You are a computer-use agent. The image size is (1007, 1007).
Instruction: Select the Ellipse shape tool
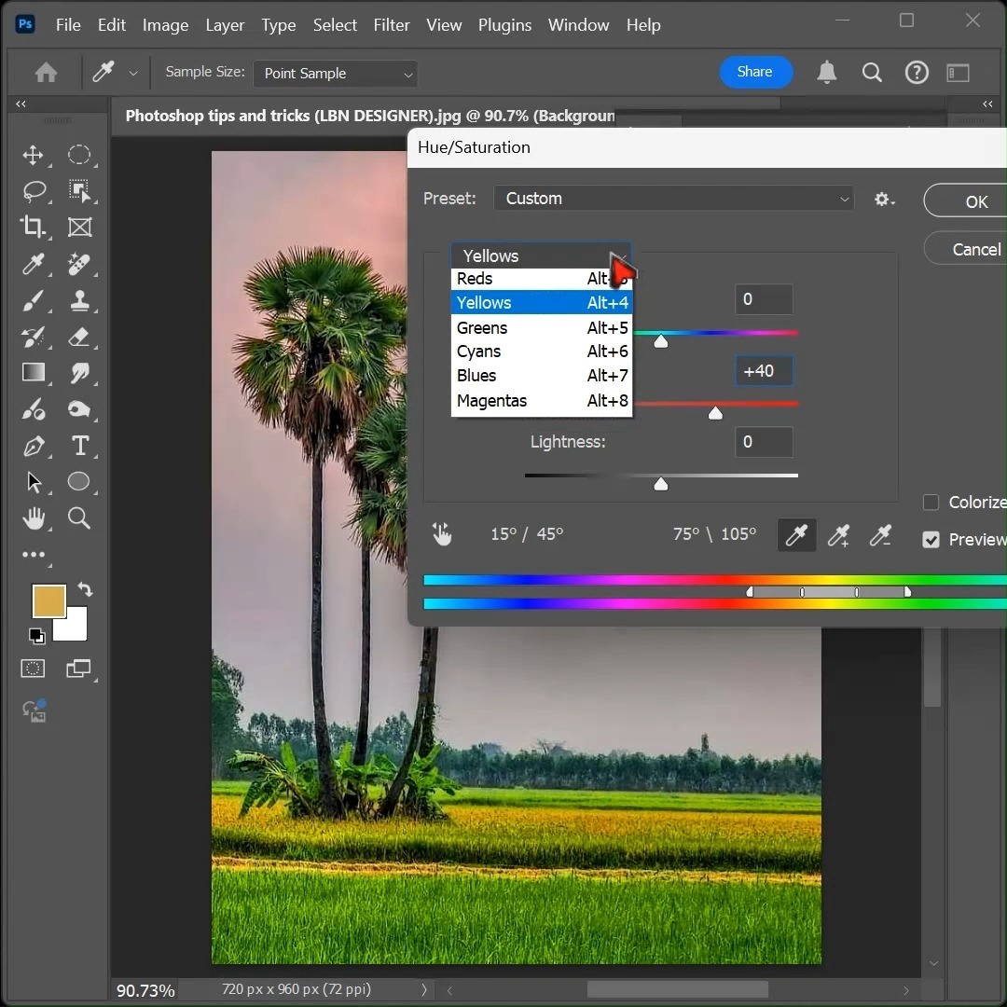78,482
